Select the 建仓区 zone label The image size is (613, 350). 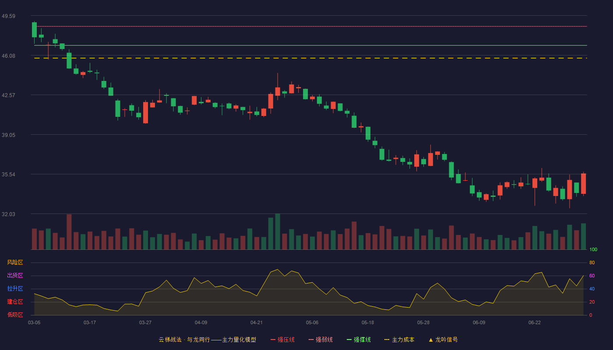click(15, 302)
